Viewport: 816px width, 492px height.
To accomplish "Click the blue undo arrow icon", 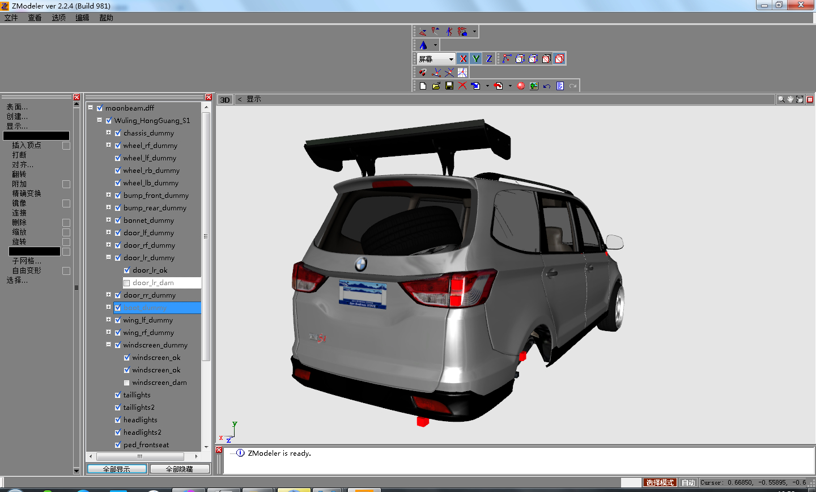I will click(547, 86).
